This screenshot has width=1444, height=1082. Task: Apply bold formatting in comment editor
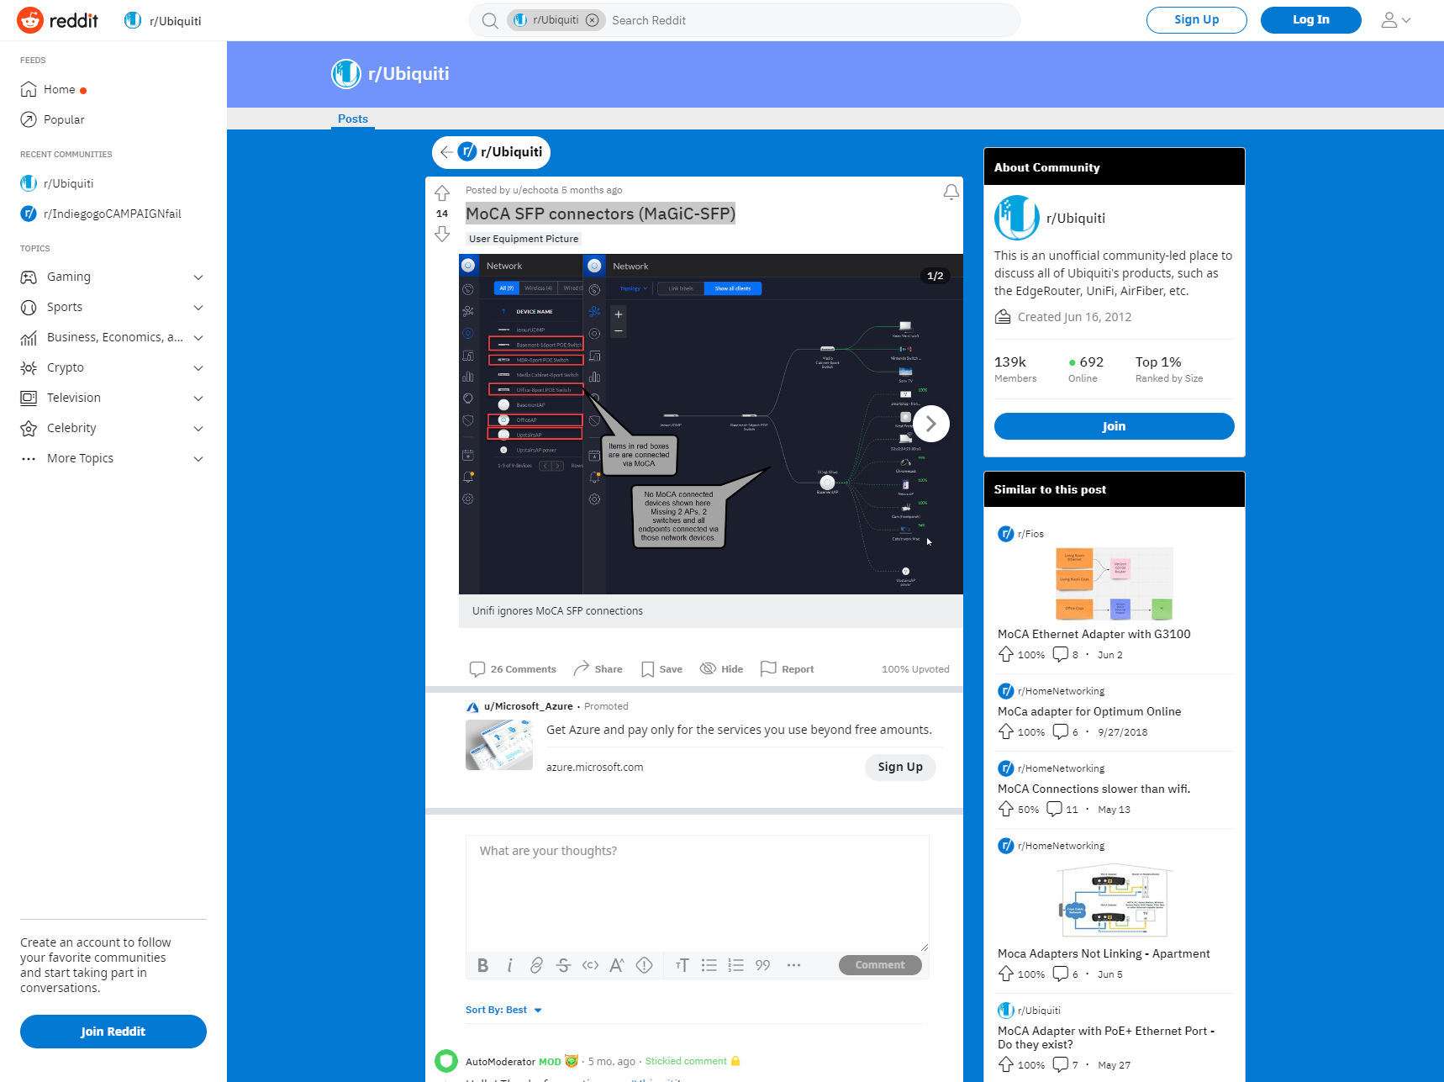point(482,965)
